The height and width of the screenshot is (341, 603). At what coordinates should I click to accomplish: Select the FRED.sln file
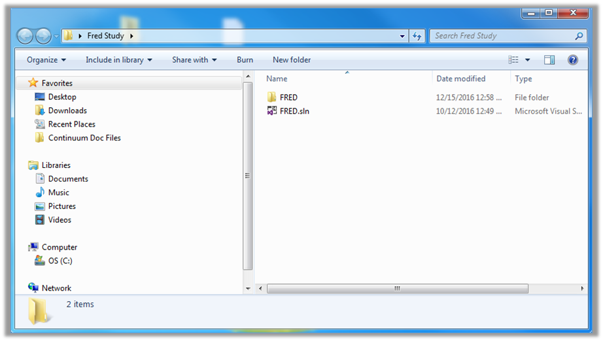pos(294,111)
